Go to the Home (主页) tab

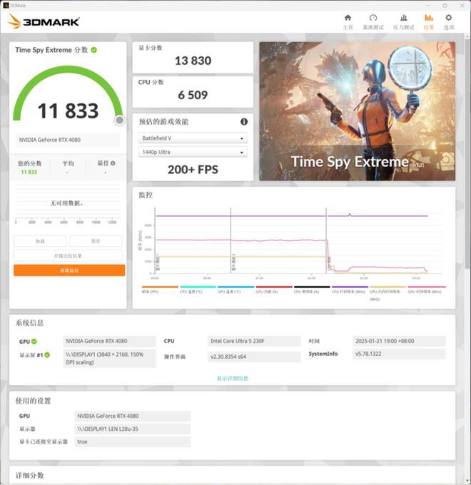pyautogui.click(x=348, y=21)
